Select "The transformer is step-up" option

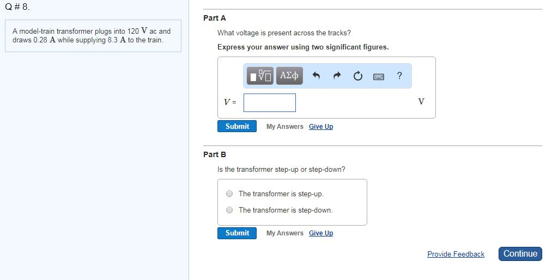tap(229, 194)
